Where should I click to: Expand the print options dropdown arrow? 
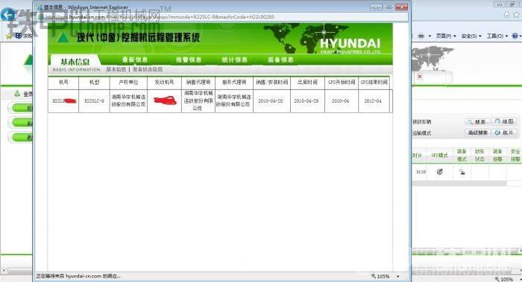[430, 36]
